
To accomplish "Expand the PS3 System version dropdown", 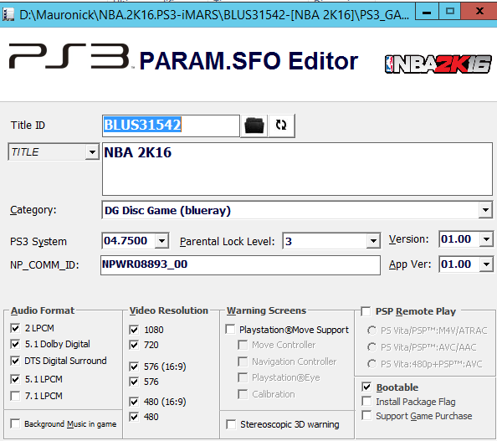I will (x=161, y=241).
